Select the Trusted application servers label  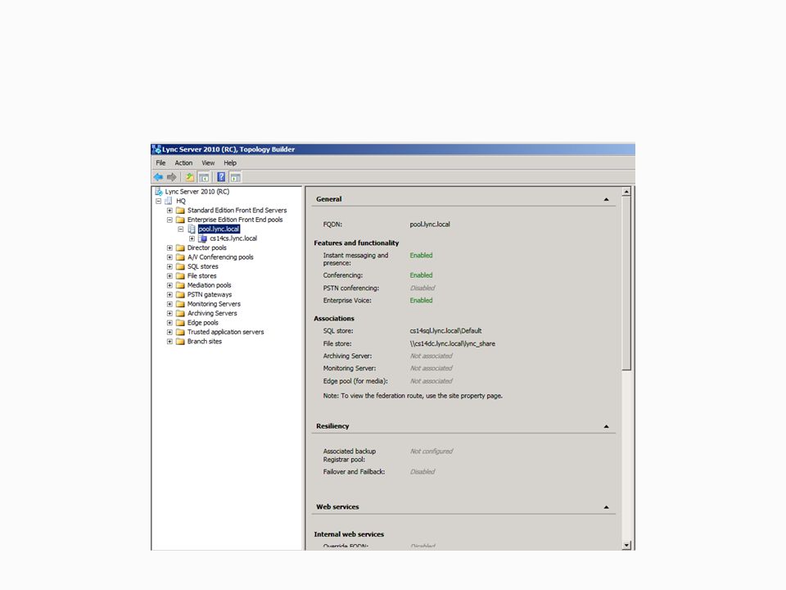226,332
